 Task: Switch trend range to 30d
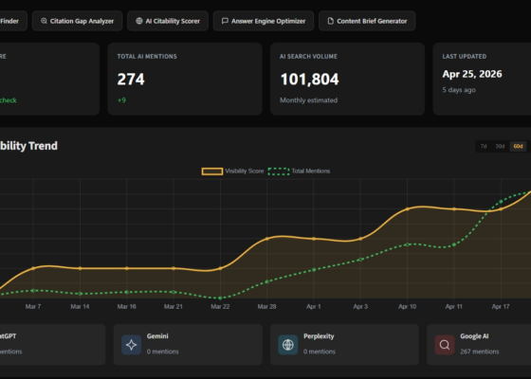pos(500,146)
